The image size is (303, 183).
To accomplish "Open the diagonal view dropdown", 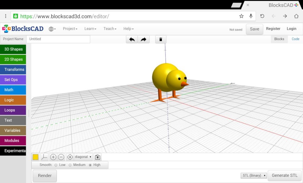I will pos(83,157).
